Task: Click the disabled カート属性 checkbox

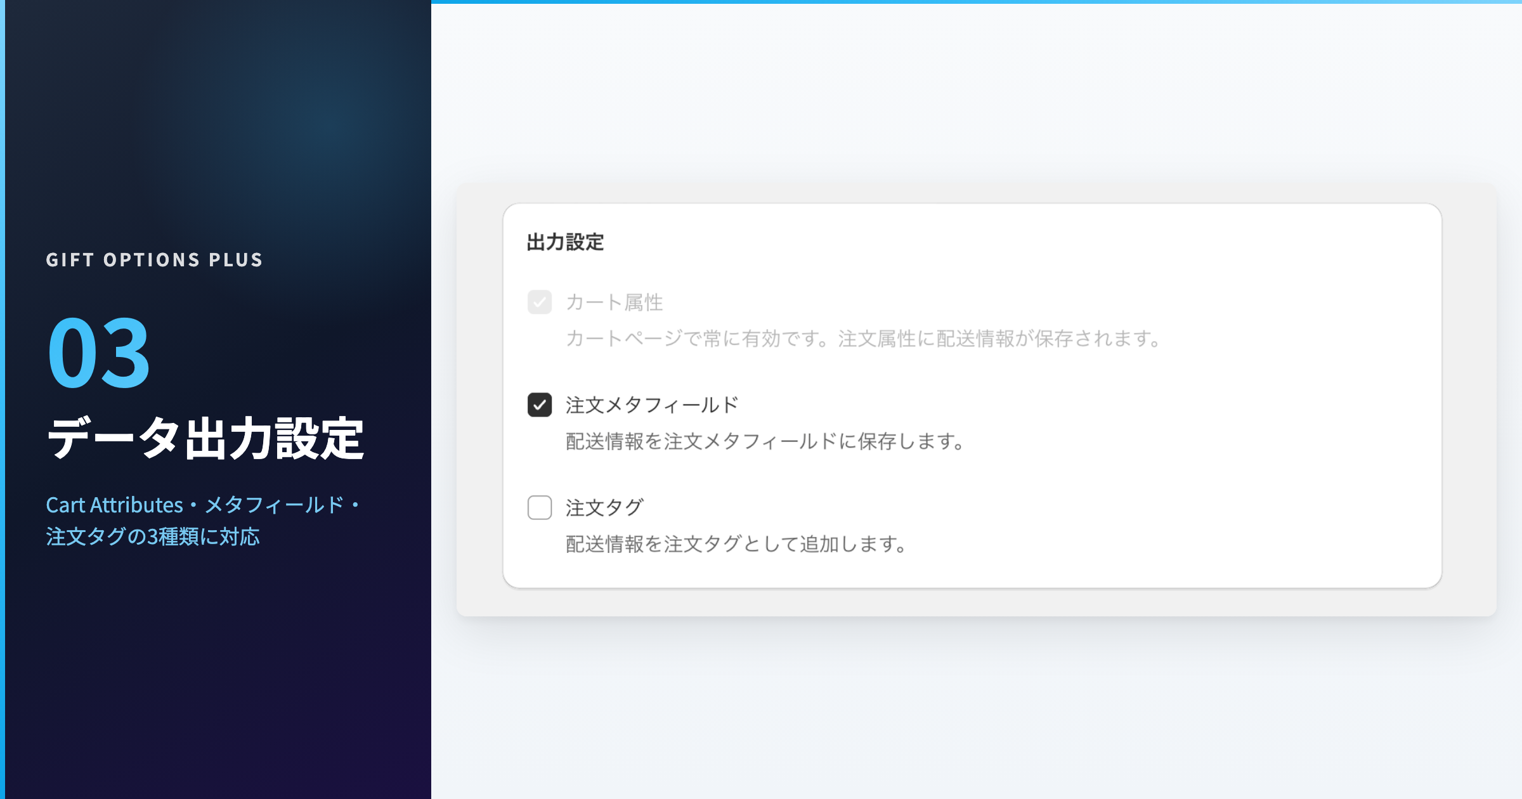Action: pos(540,302)
